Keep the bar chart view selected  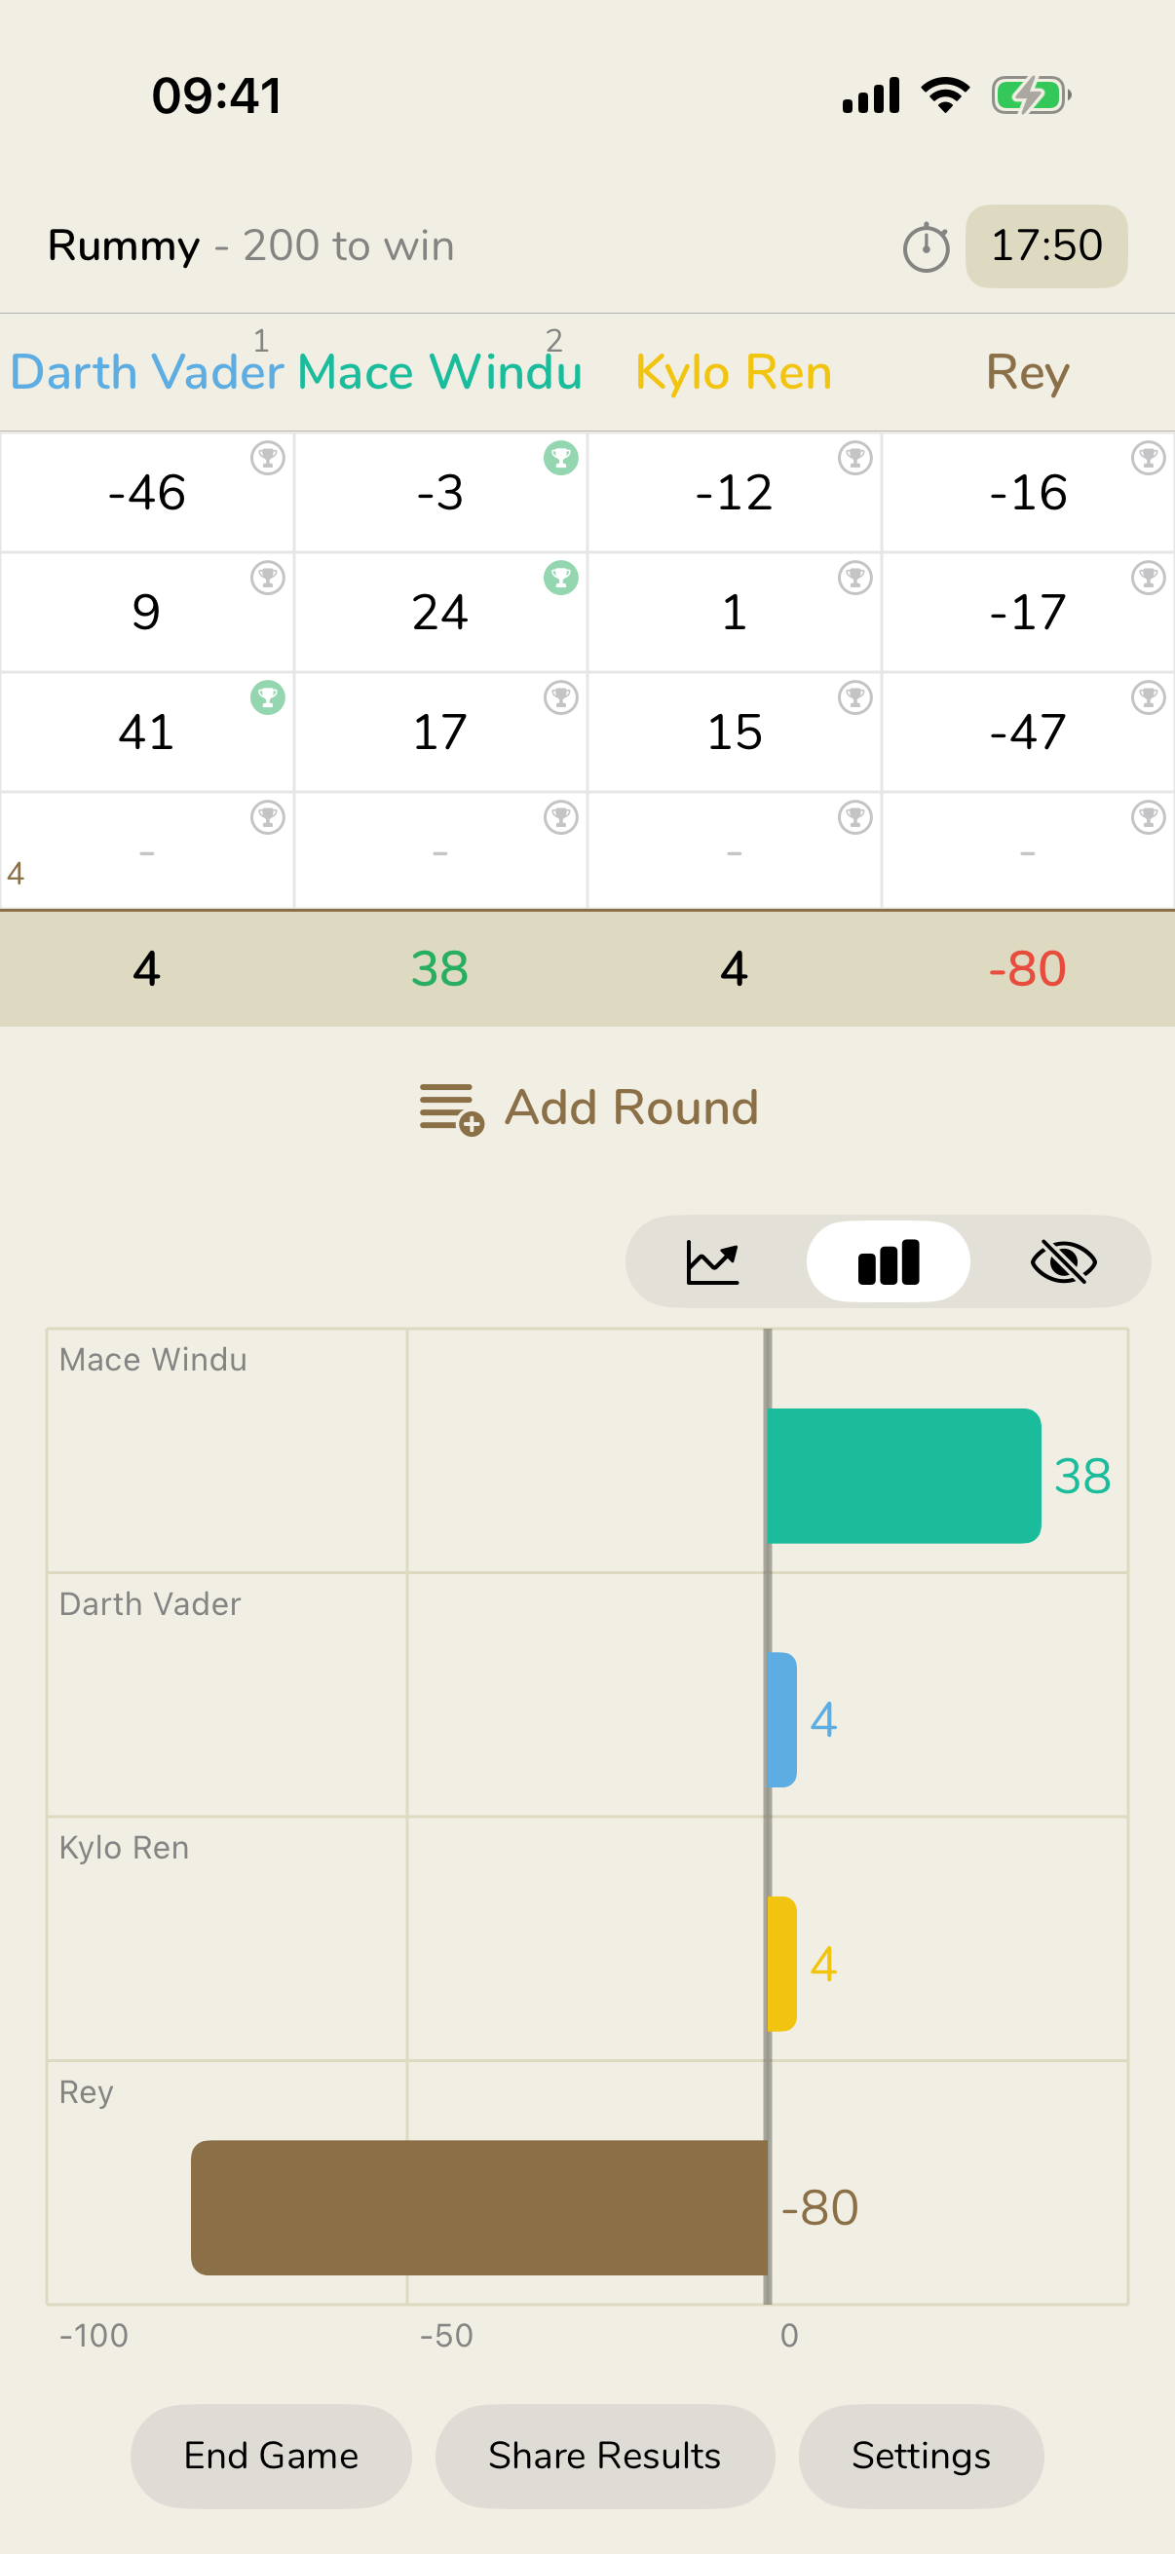[x=888, y=1260]
